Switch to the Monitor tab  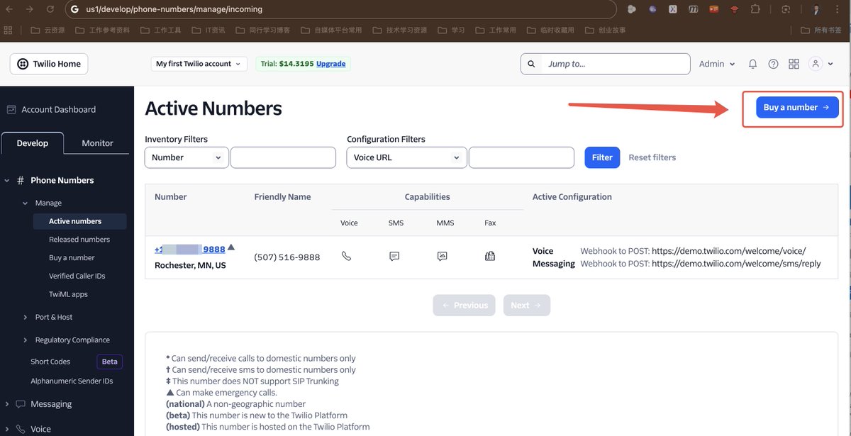[x=97, y=143]
